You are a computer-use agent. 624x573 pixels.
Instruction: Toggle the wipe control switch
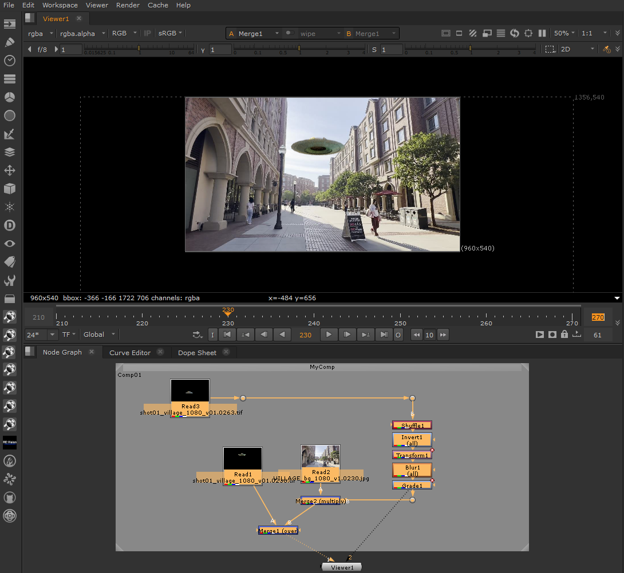click(x=290, y=33)
